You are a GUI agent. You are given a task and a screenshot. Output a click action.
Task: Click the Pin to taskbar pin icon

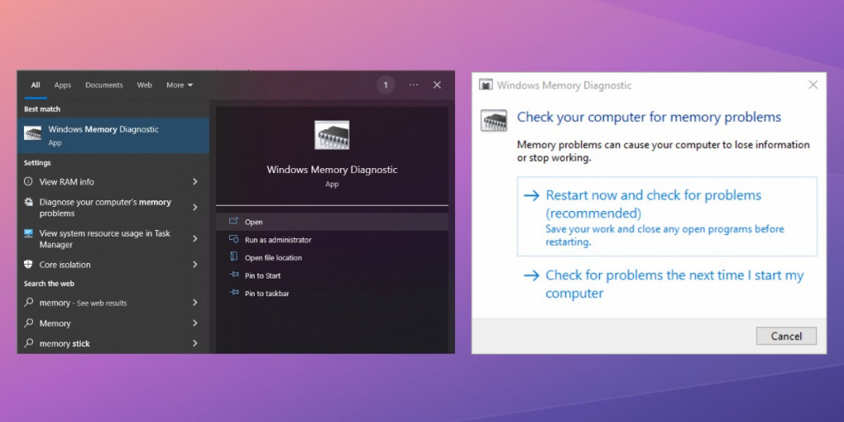click(233, 293)
